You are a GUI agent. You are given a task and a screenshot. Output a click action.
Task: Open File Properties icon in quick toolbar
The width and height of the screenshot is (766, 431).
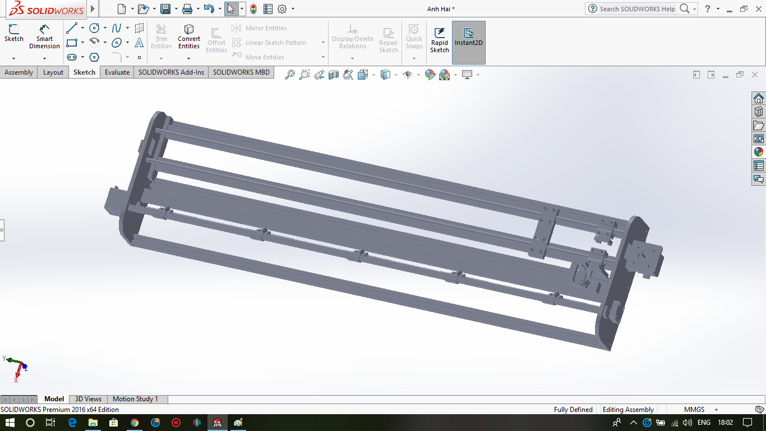pos(267,9)
